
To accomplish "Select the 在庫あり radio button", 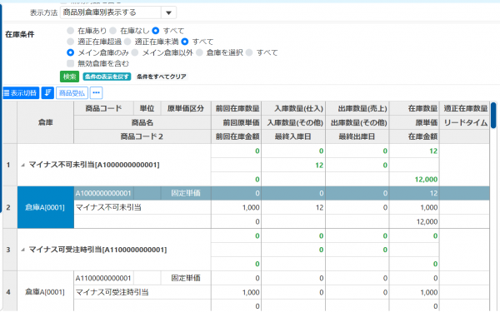I will (71, 31).
